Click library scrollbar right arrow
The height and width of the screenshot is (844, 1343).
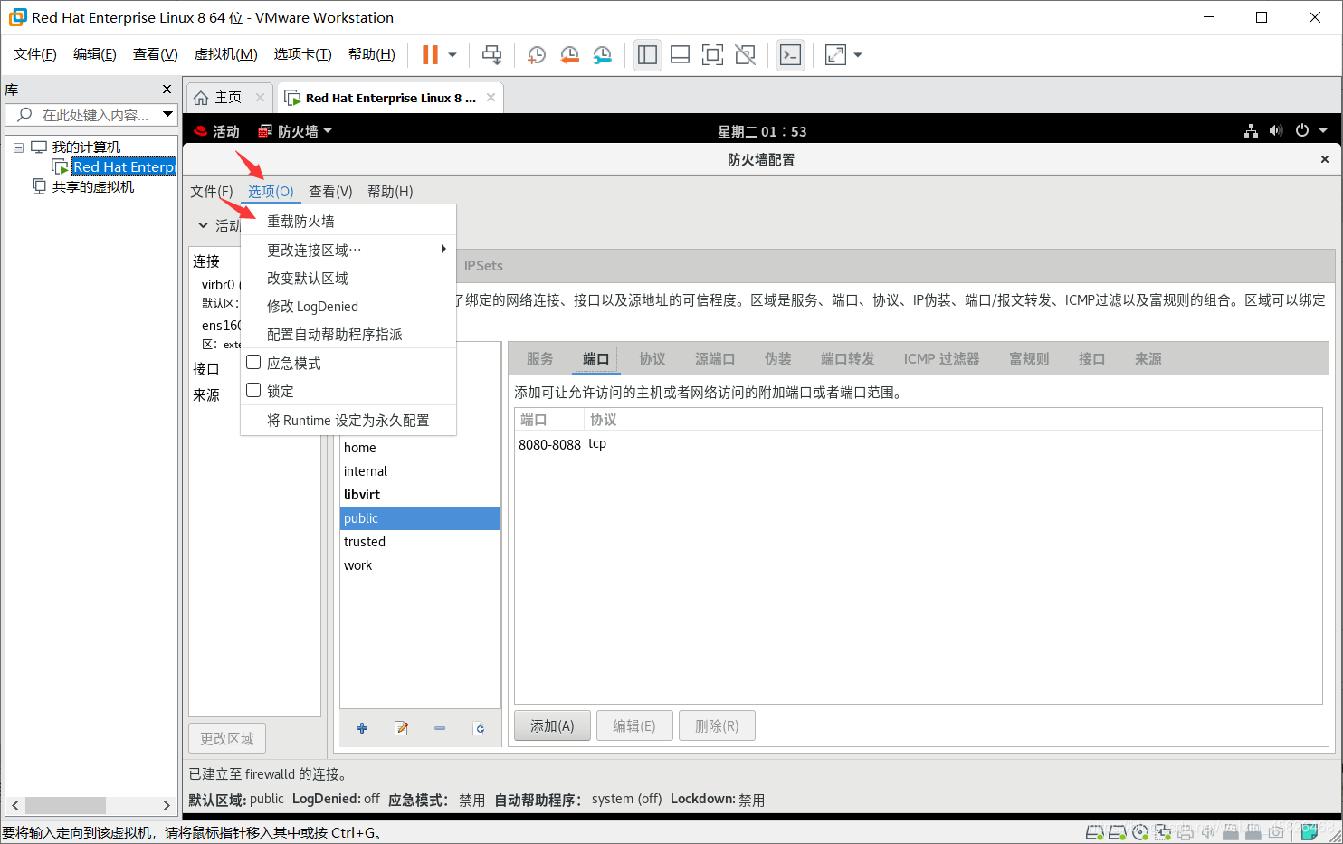point(167,805)
